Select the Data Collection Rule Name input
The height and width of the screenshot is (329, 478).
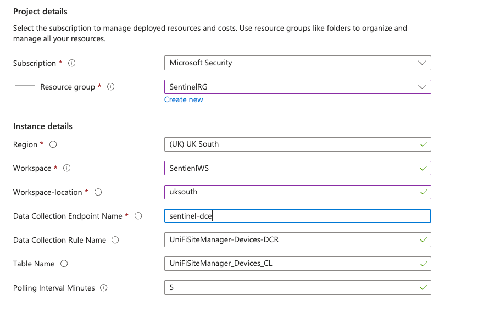tap(297, 240)
